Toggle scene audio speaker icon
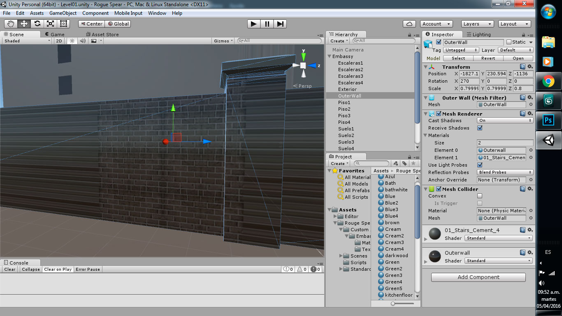Image resolution: width=562 pixels, height=316 pixels. click(x=83, y=41)
